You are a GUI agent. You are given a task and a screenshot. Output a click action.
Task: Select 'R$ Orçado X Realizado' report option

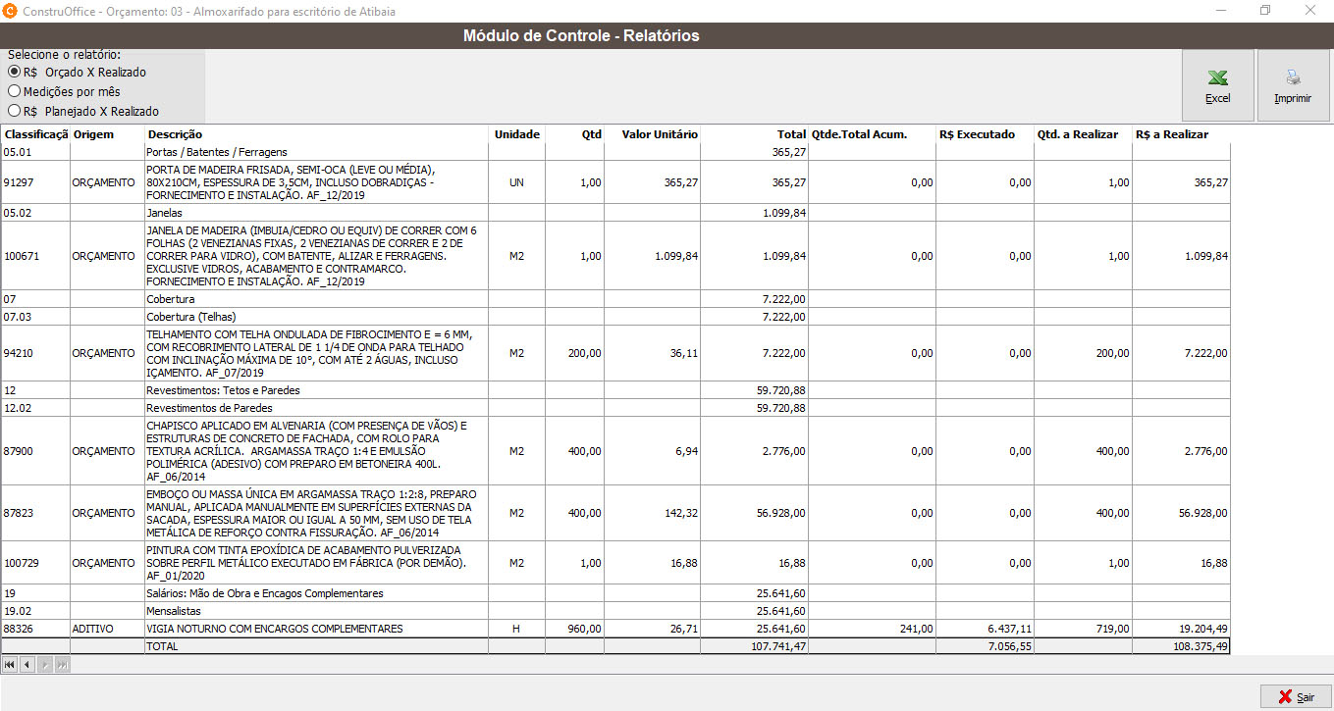pos(77,73)
